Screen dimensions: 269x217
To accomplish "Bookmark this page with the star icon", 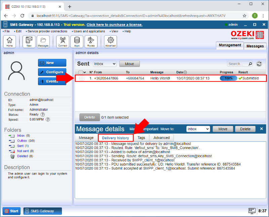I will pos(244,16).
